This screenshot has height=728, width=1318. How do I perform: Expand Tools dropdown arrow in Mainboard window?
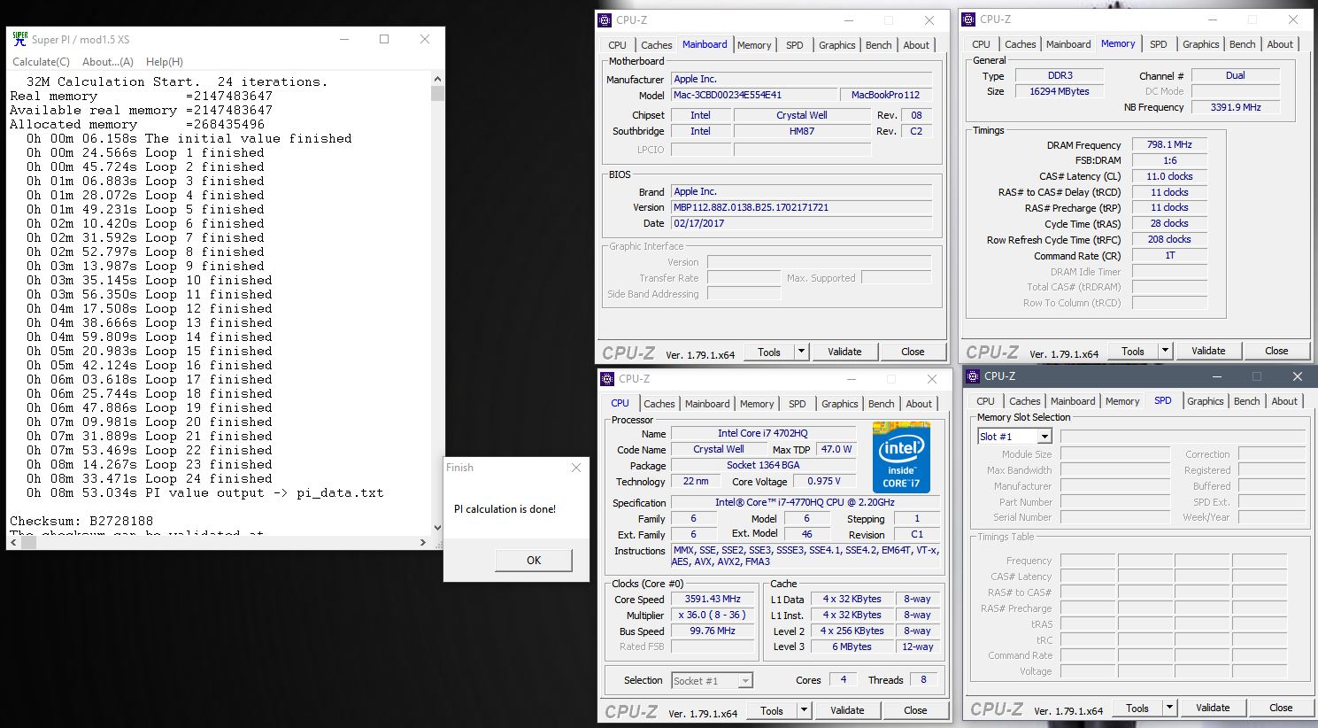801,352
